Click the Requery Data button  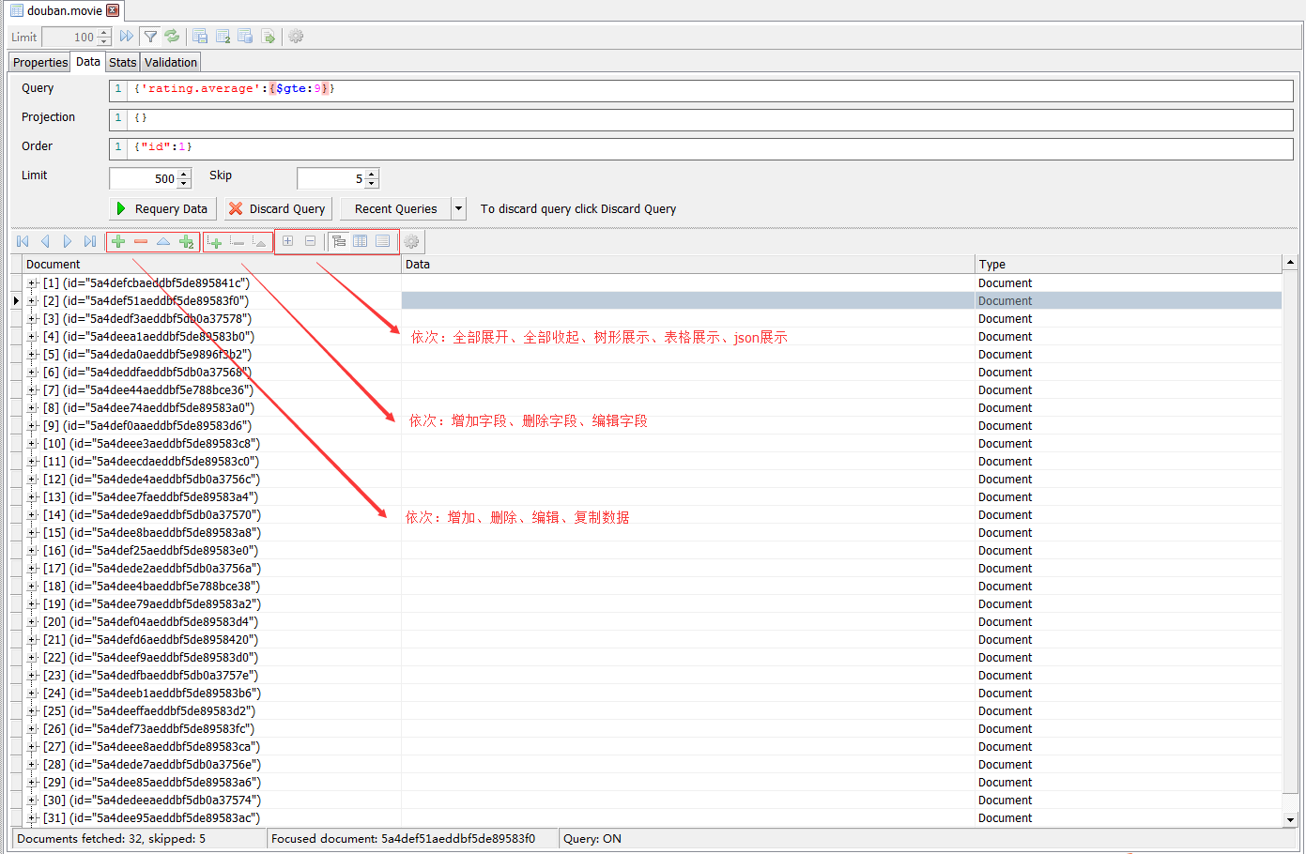pos(161,208)
